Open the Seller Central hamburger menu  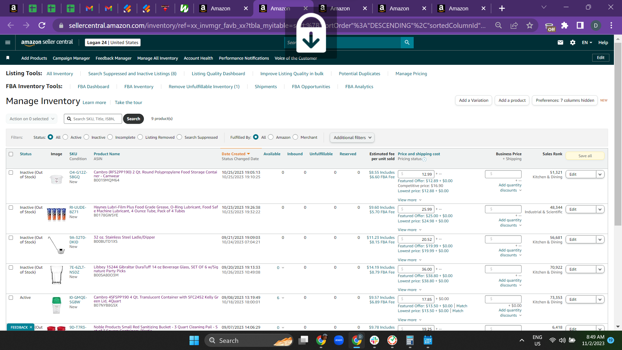(x=8, y=42)
